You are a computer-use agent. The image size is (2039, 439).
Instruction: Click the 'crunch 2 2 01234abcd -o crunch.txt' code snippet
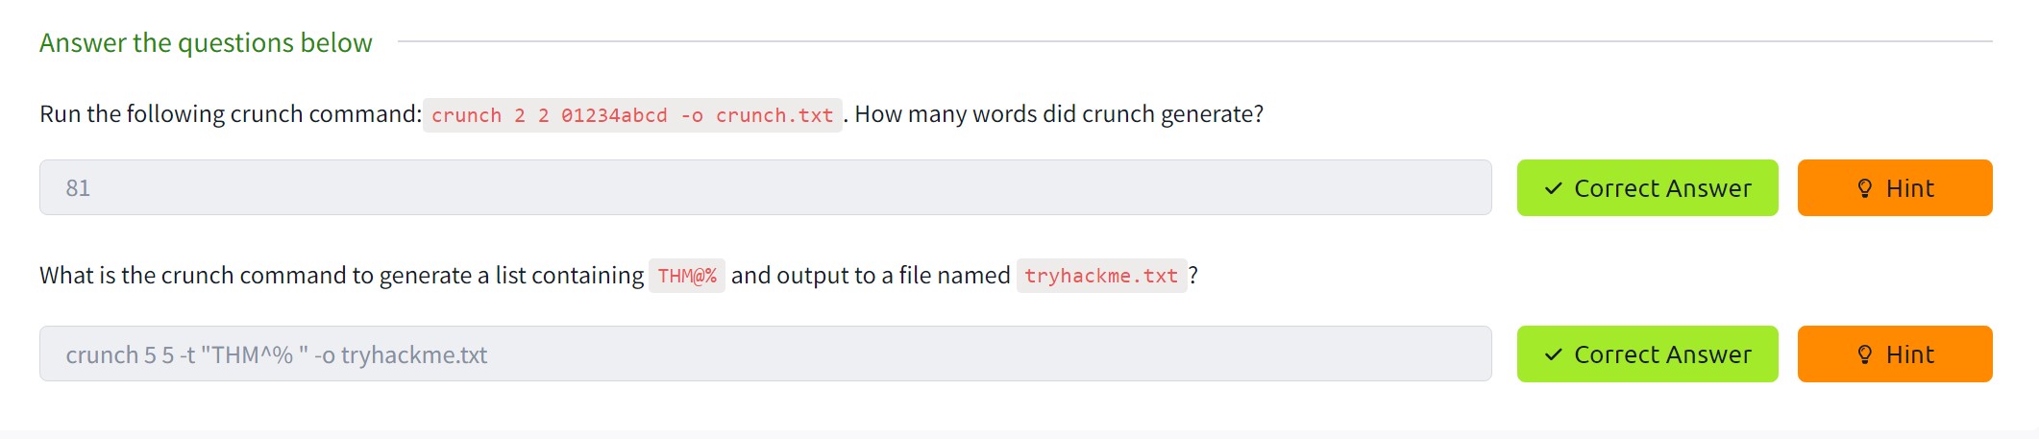632,115
